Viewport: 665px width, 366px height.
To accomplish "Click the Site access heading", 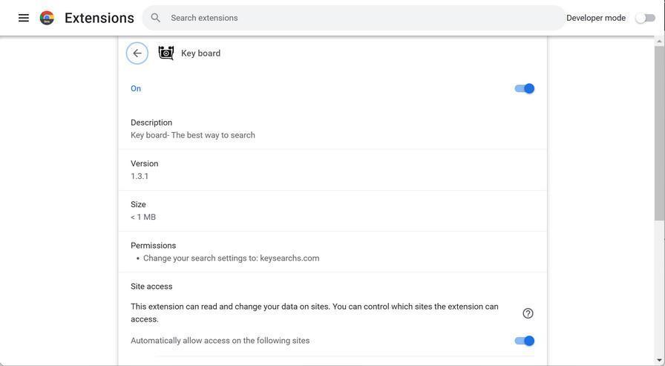I will 151,287.
